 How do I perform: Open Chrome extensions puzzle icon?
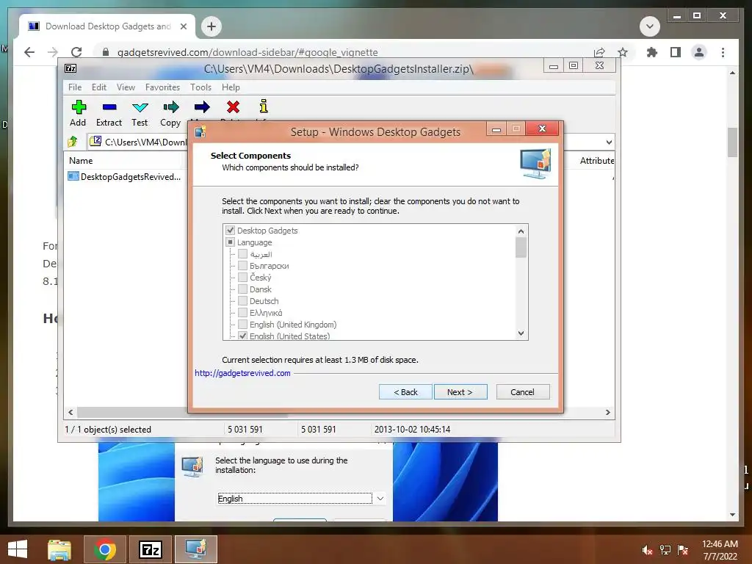click(652, 52)
